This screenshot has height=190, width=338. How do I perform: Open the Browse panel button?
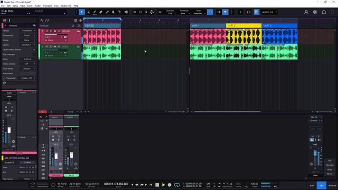click(332, 185)
